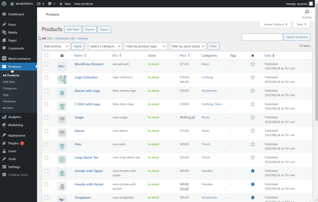
Task: Open the comments bubble in admin bar
Action: click(52, 4)
